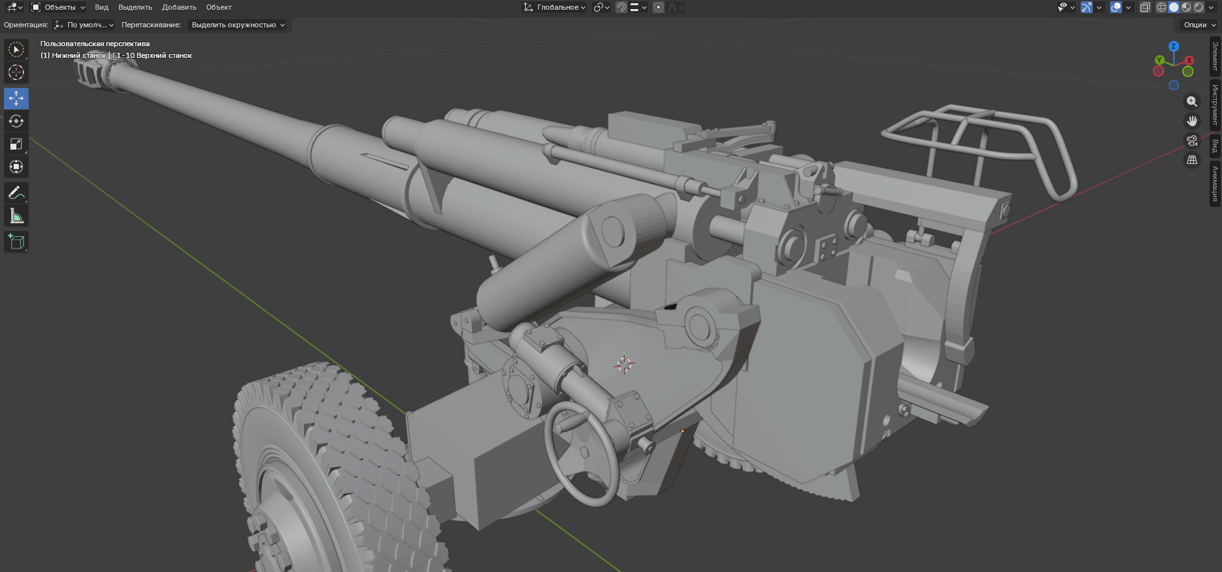Open the Добавить menu
Image resolution: width=1222 pixels, height=572 pixels.
(179, 7)
